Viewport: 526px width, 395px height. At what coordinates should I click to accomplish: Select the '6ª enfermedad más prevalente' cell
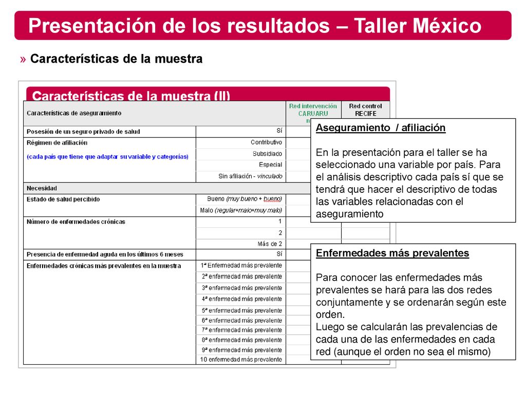click(x=242, y=321)
